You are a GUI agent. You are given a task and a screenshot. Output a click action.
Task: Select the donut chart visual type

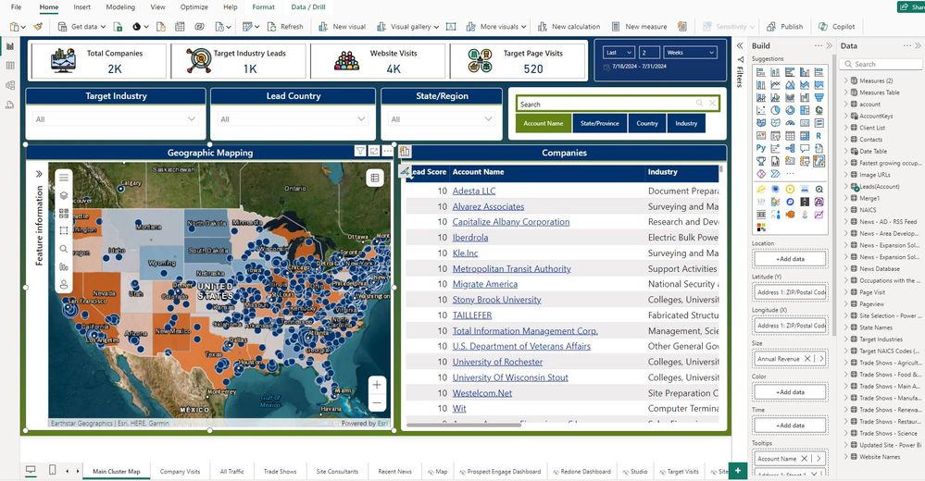coord(790,110)
